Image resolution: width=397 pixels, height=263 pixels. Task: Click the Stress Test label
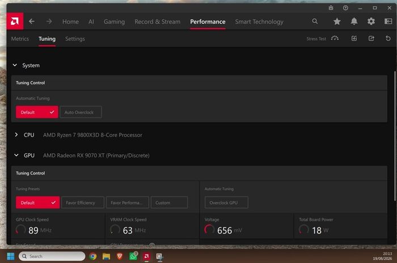pyautogui.click(x=316, y=39)
